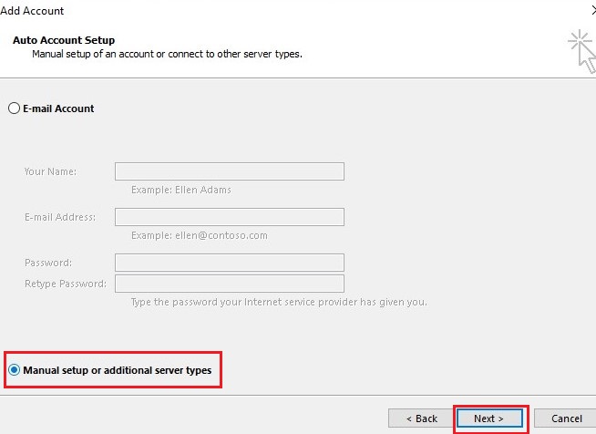
Task: Click the Your Name text field
Action: (x=229, y=171)
